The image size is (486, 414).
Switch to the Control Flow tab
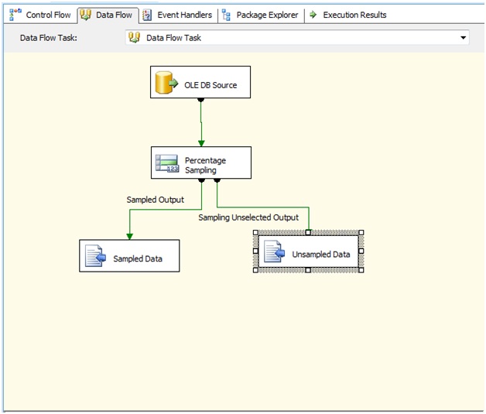tap(48, 15)
